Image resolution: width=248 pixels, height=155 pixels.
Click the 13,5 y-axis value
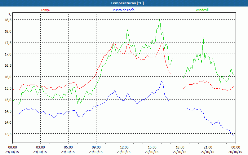point(8,134)
